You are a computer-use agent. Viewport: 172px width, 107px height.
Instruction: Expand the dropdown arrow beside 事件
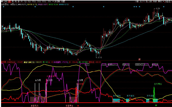(x=163, y=2)
